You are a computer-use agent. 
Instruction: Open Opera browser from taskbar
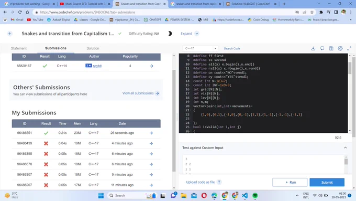click(x=204, y=196)
